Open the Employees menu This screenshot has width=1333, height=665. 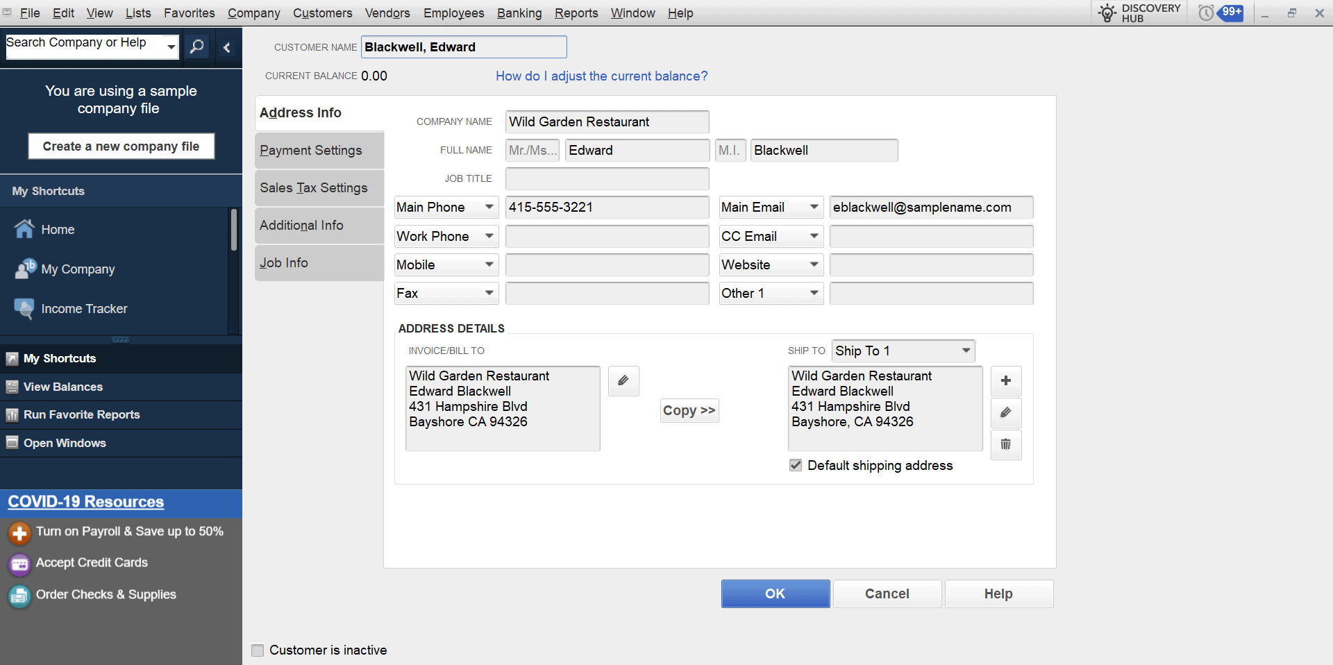(454, 12)
